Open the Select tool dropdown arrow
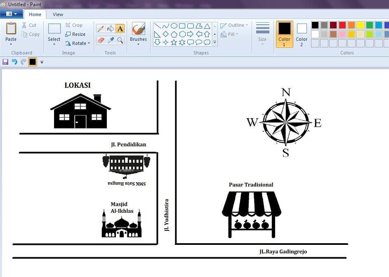The width and height of the screenshot is (389, 277). click(54, 44)
